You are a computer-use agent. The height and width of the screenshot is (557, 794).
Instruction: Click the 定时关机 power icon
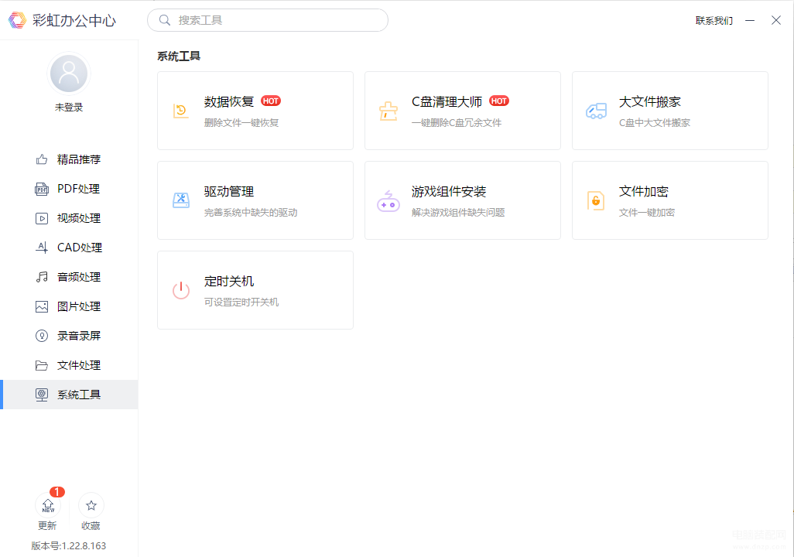tap(181, 290)
